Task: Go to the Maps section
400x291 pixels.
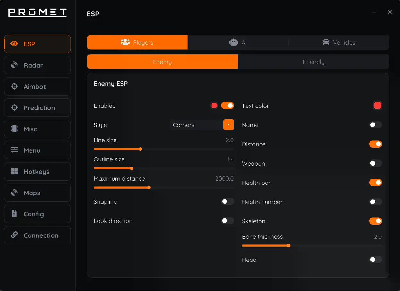Action: coord(38,193)
